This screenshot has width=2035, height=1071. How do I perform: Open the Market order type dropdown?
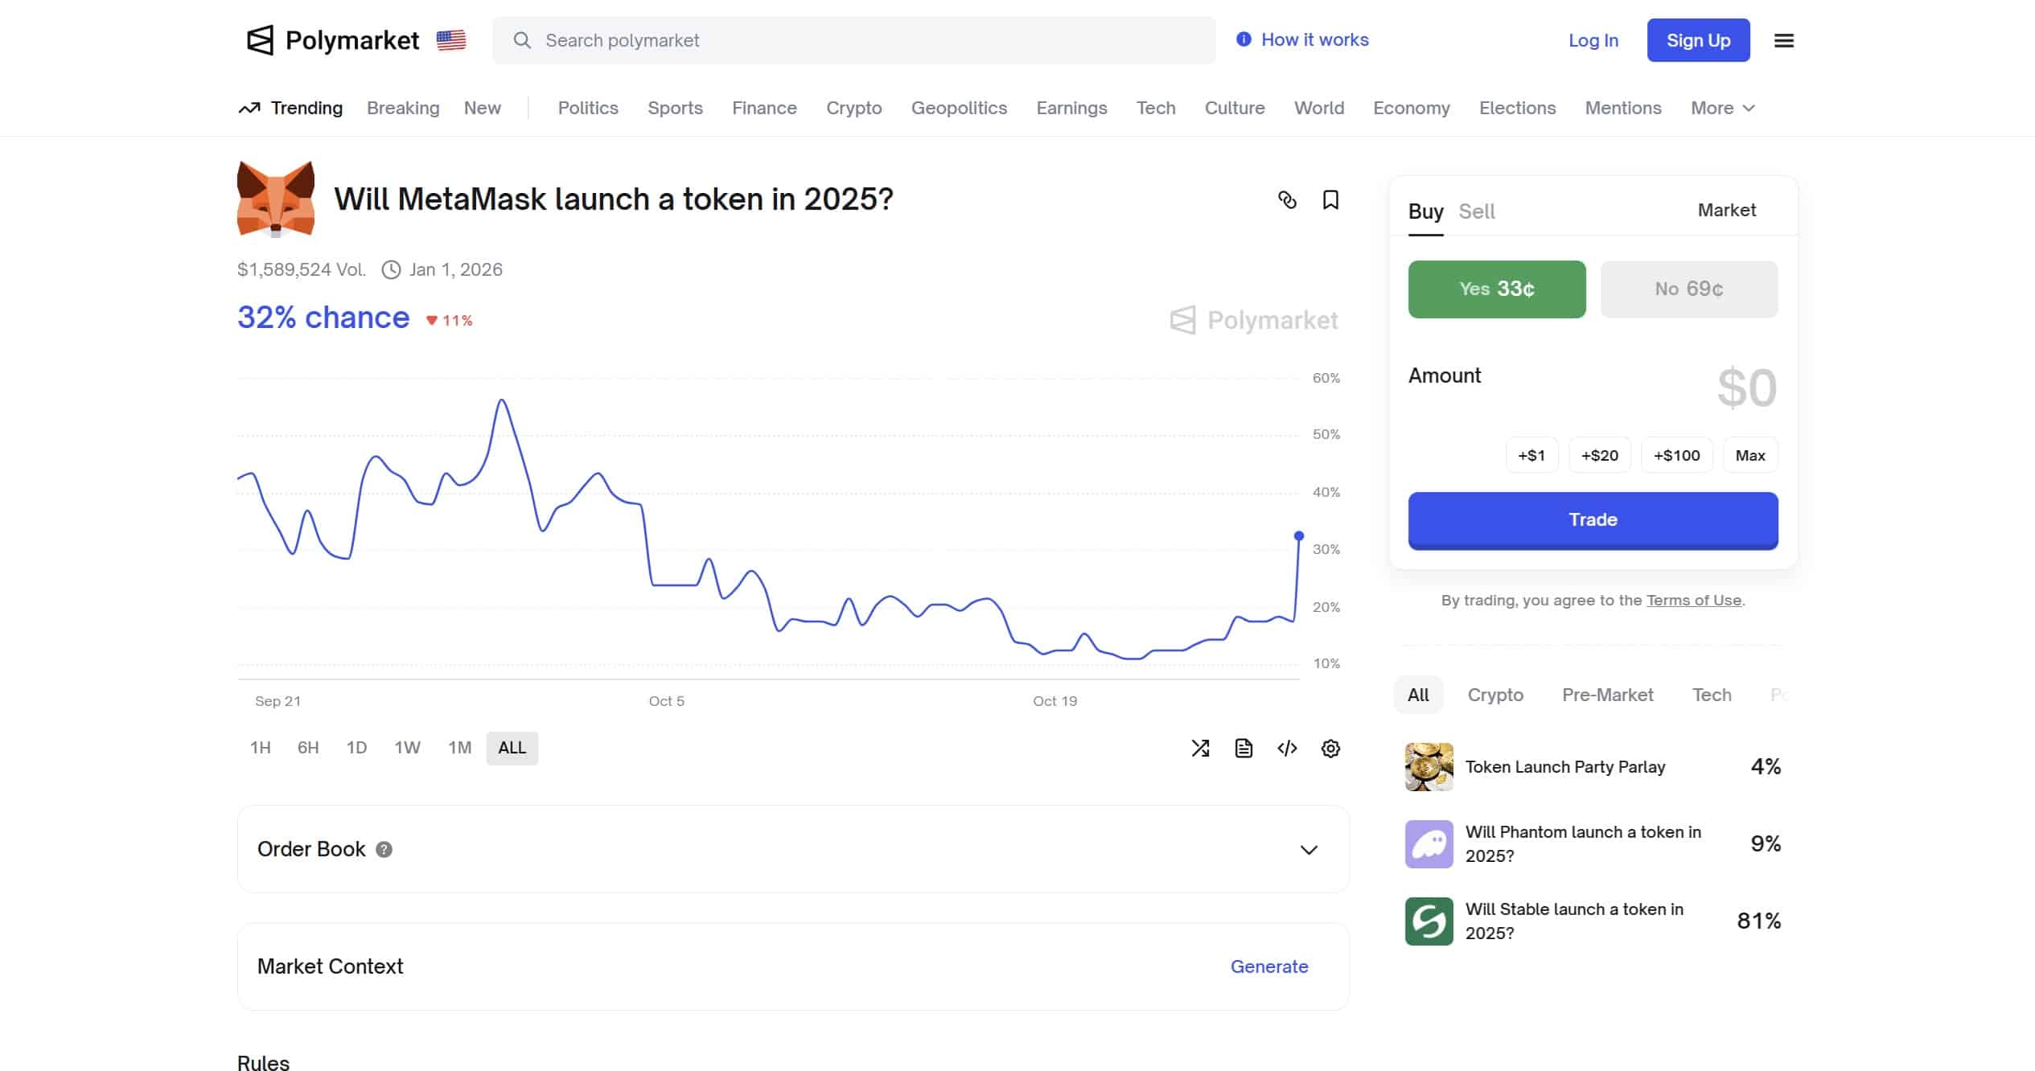point(1726,211)
